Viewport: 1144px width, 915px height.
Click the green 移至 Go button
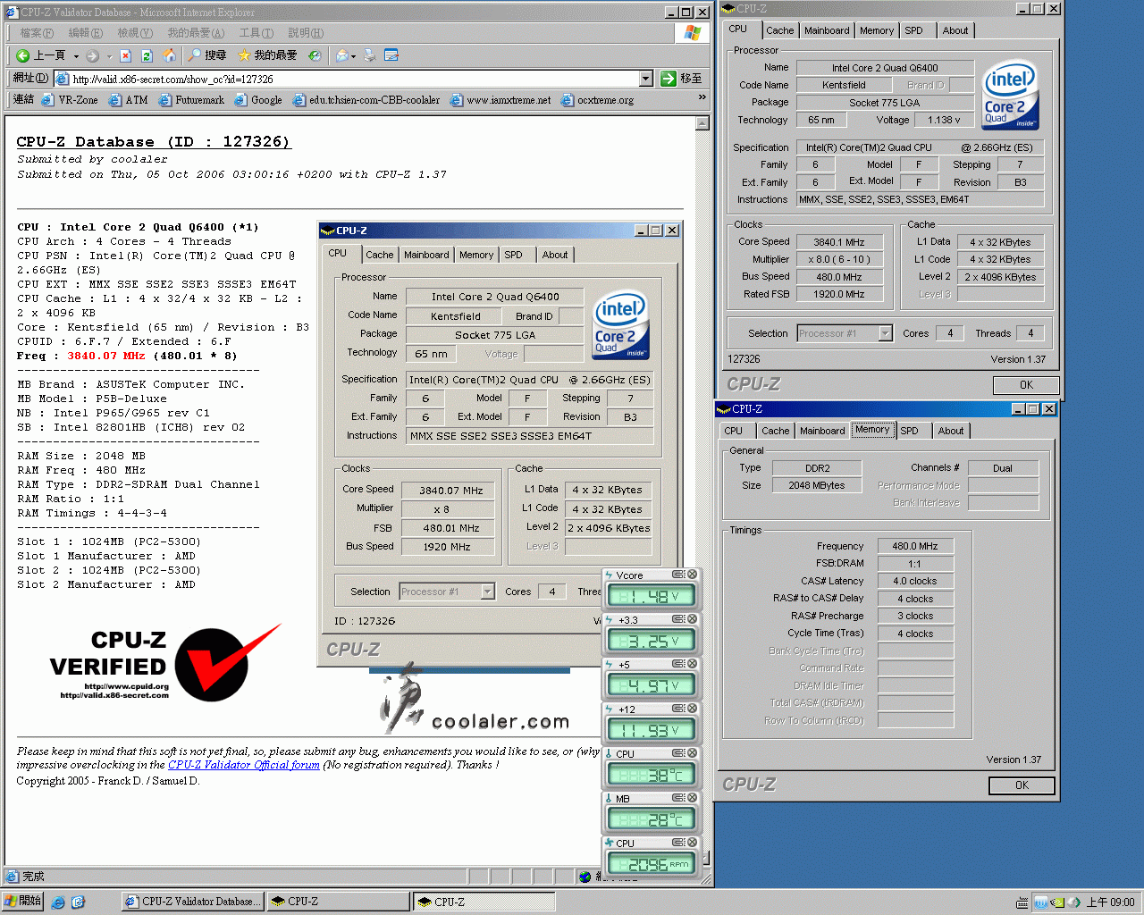coord(681,79)
